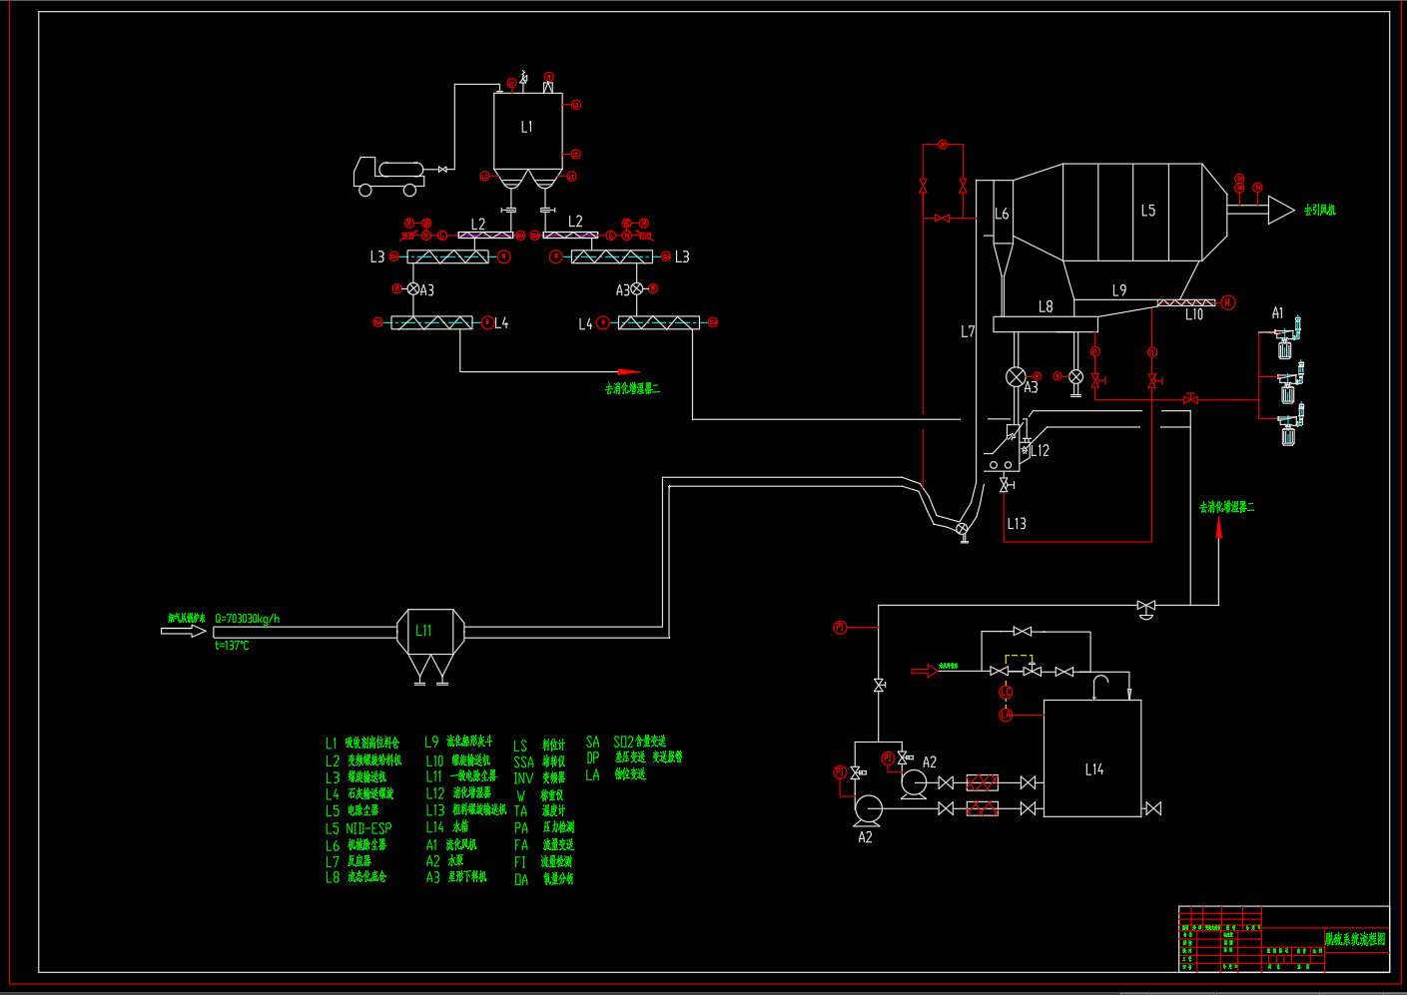Select the SA SO2含量变送 legend entry
The width and height of the screenshot is (1407, 995).
[626, 742]
